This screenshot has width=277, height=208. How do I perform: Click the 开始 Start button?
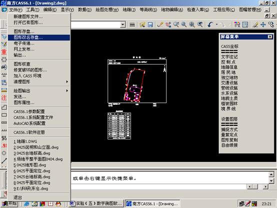point(9,204)
